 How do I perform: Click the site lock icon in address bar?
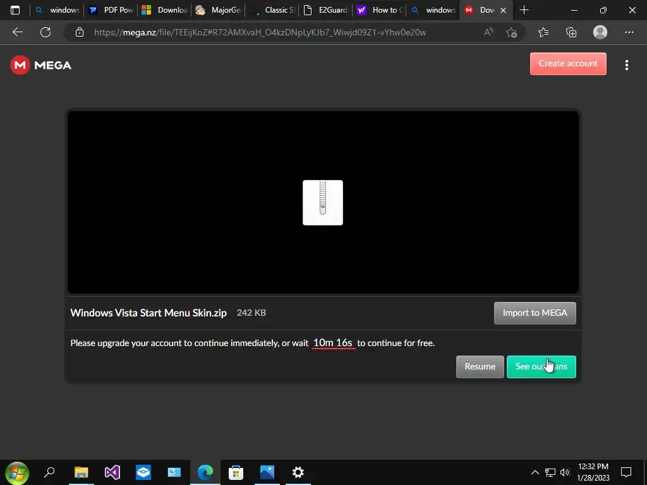point(80,32)
